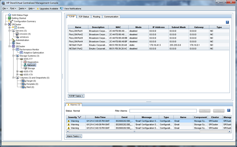Switch to the Communication tab
The height and width of the screenshot is (147, 237).
point(111,16)
